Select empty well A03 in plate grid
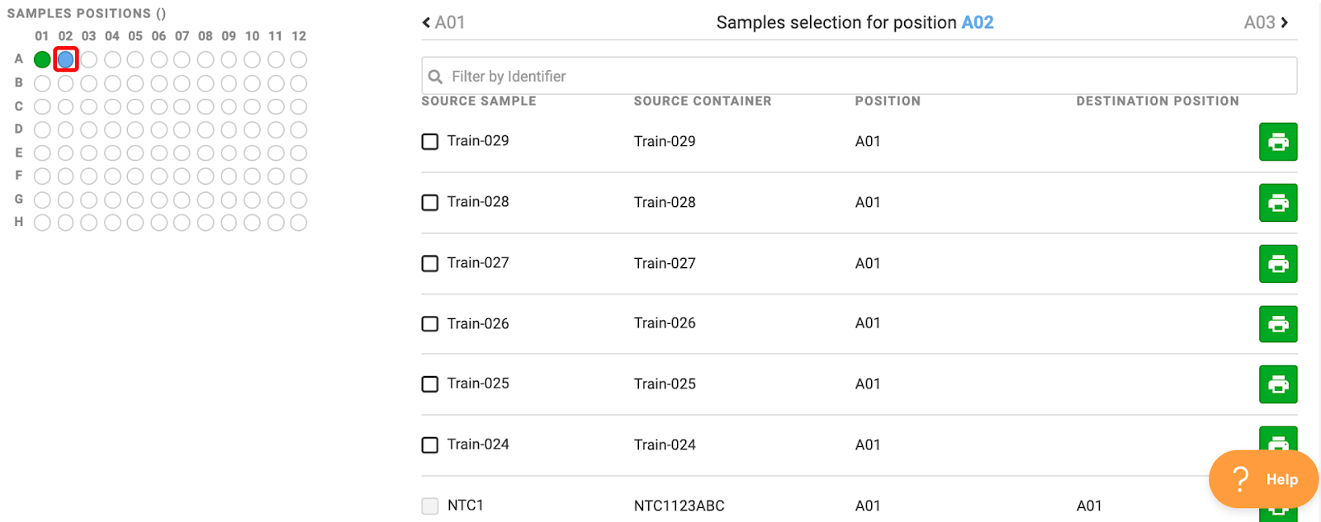1321x522 pixels. click(89, 59)
